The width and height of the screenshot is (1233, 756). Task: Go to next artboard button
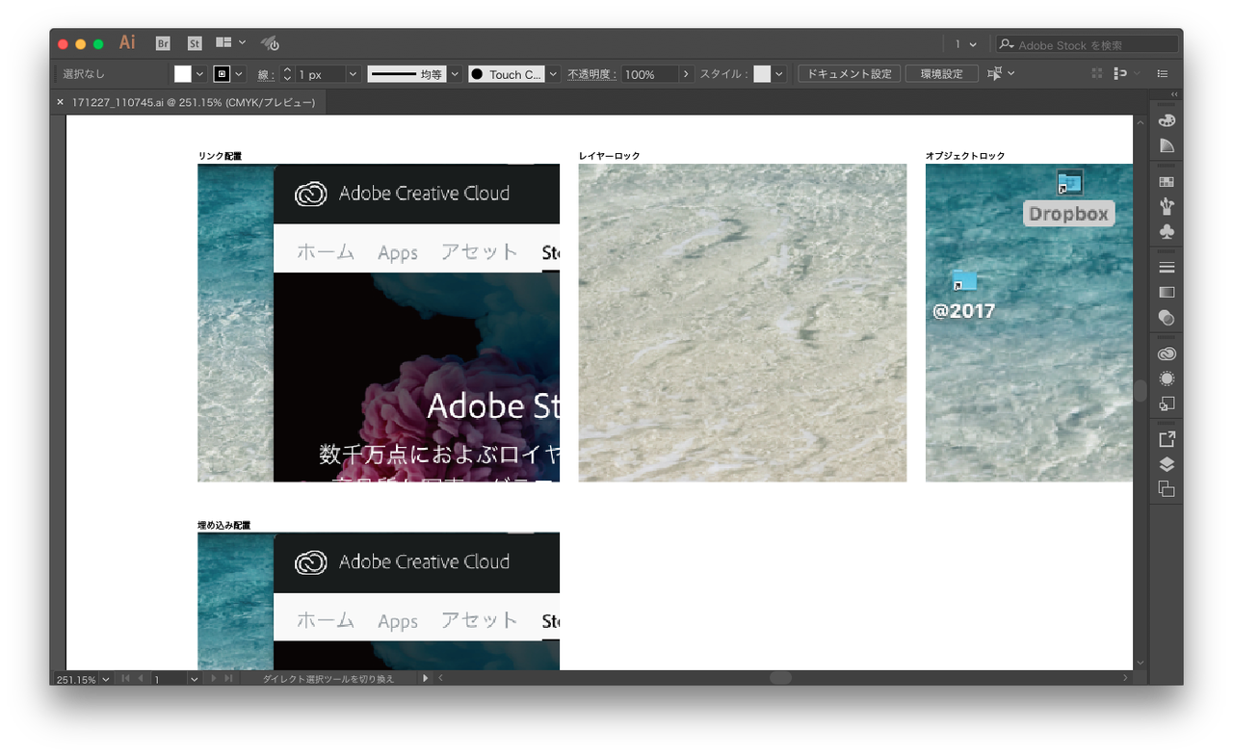pyautogui.click(x=214, y=679)
